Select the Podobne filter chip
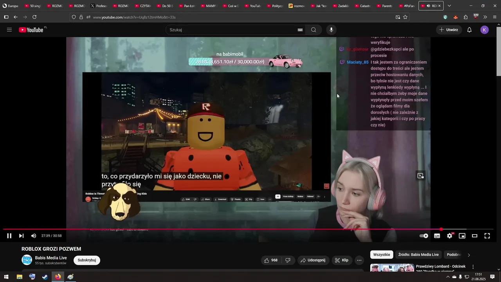The image size is (501, 282). point(454,255)
